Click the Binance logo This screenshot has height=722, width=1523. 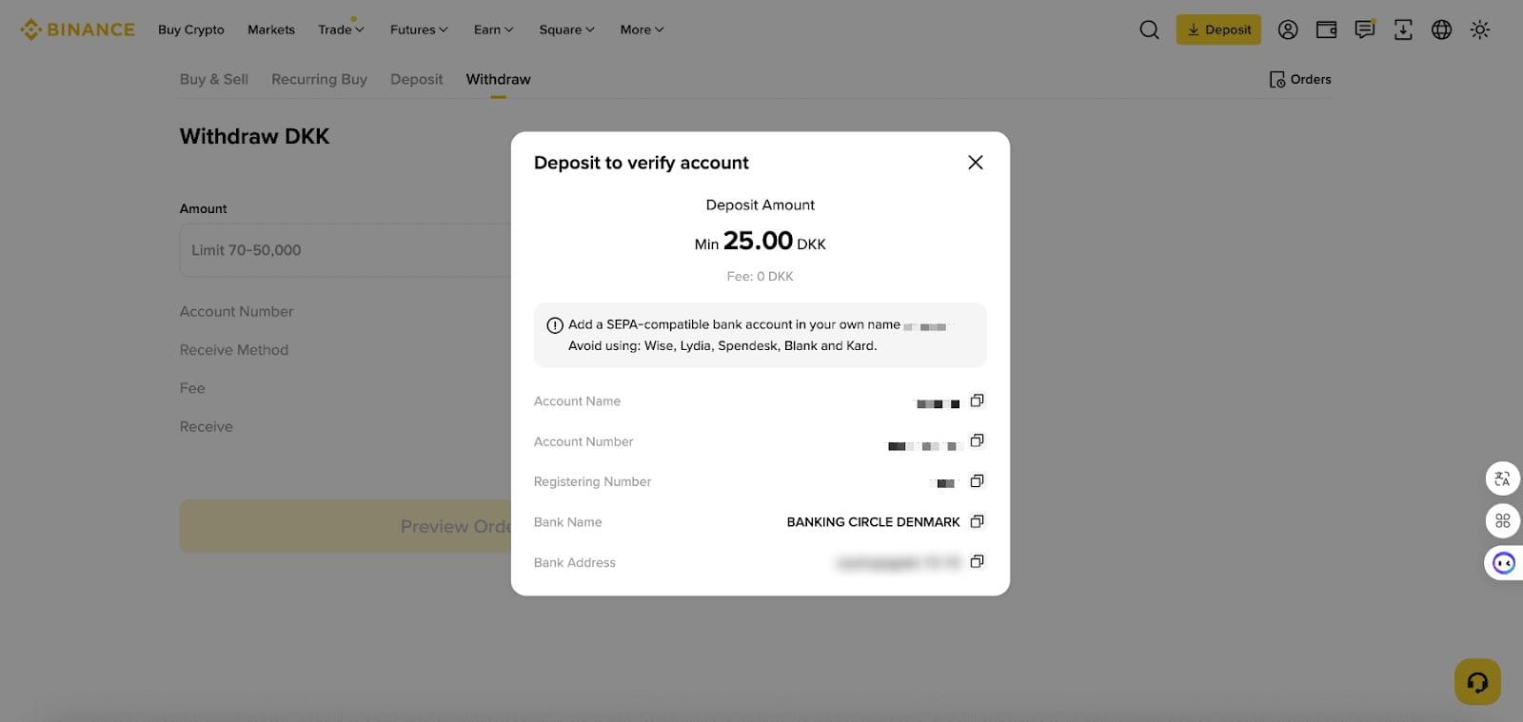pos(77,29)
